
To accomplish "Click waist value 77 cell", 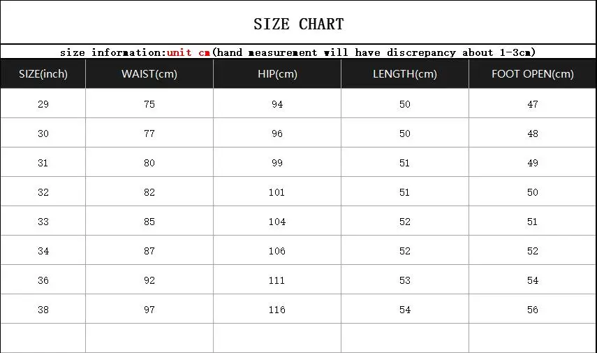I will click(x=149, y=133).
